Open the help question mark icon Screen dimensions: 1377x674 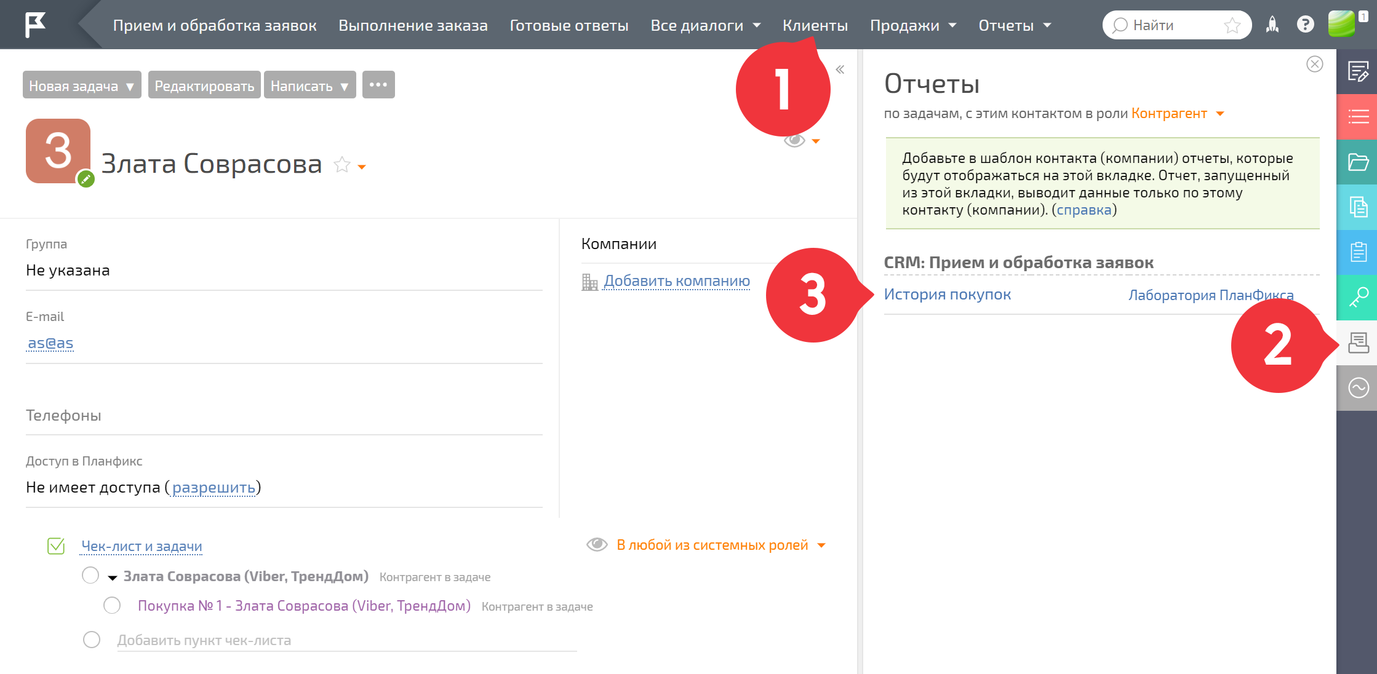click(x=1305, y=25)
